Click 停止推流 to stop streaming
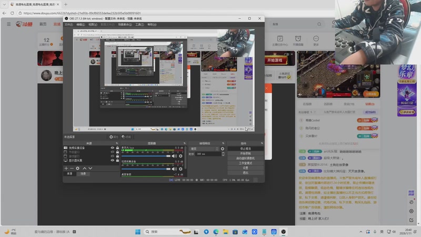Viewport: 421px width, 237px height. [245, 149]
